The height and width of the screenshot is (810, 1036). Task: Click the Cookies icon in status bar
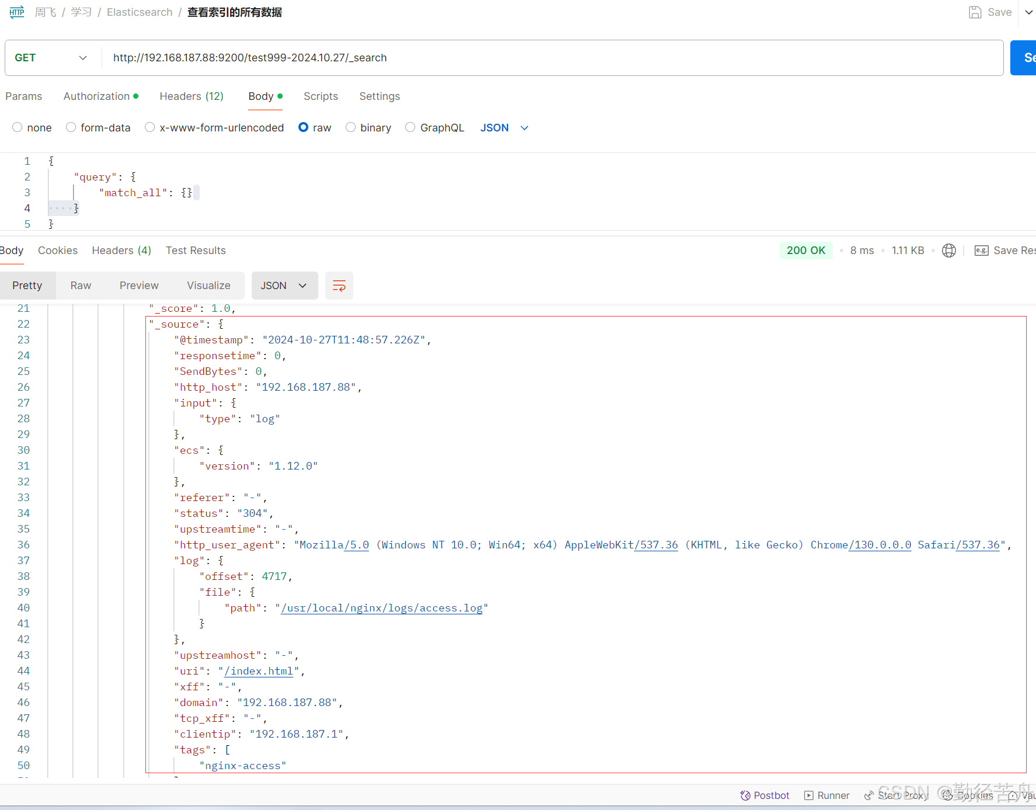tap(947, 795)
